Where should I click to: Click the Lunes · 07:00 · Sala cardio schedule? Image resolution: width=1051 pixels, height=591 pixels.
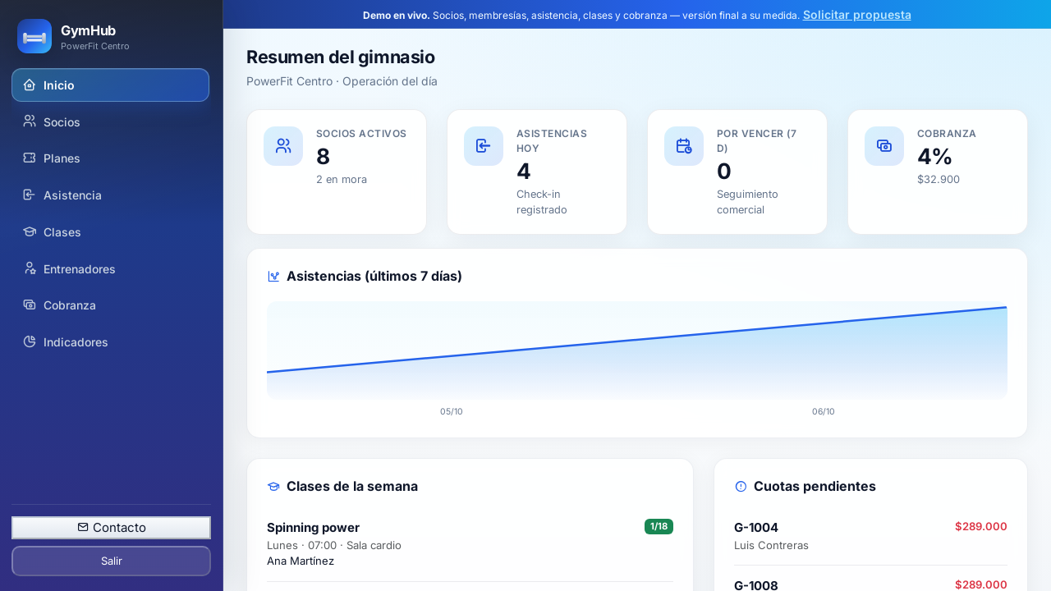click(x=334, y=545)
